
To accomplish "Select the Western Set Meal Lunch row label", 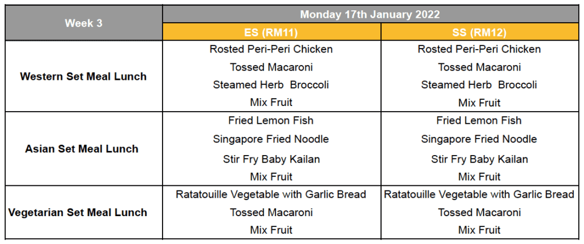I will pos(83,76).
